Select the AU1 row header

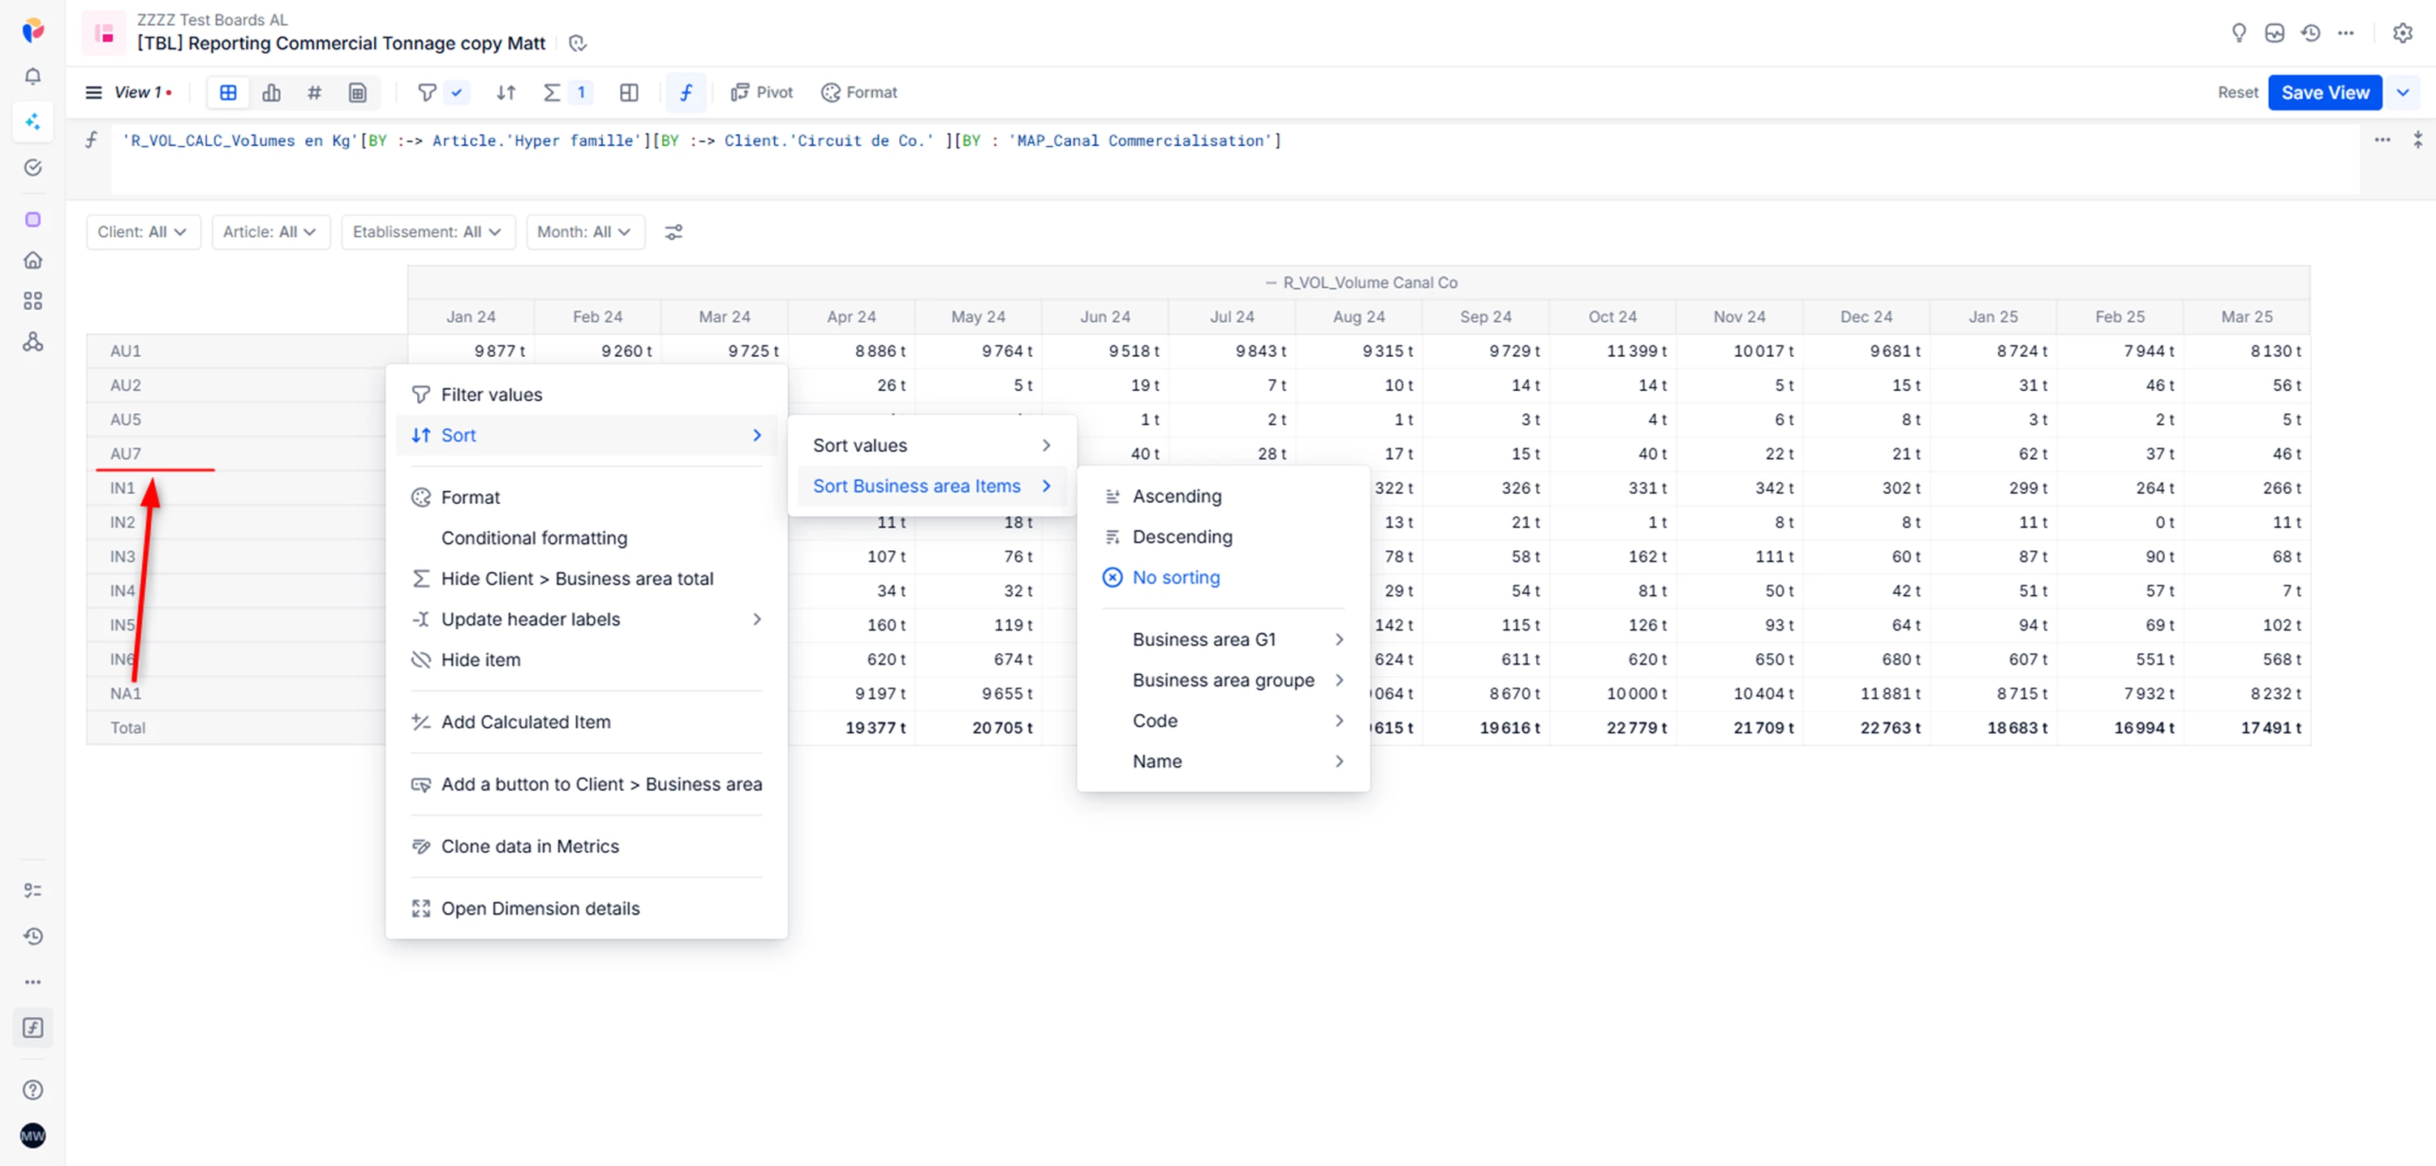[x=246, y=351]
